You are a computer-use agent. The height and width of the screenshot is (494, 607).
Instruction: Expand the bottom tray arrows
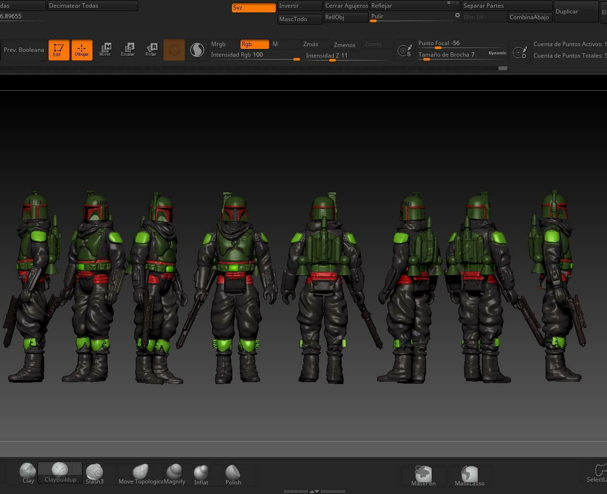(x=314, y=492)
